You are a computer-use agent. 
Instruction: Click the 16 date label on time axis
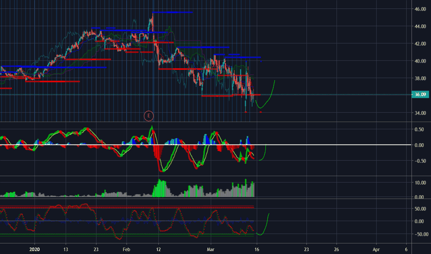[257, 249]
